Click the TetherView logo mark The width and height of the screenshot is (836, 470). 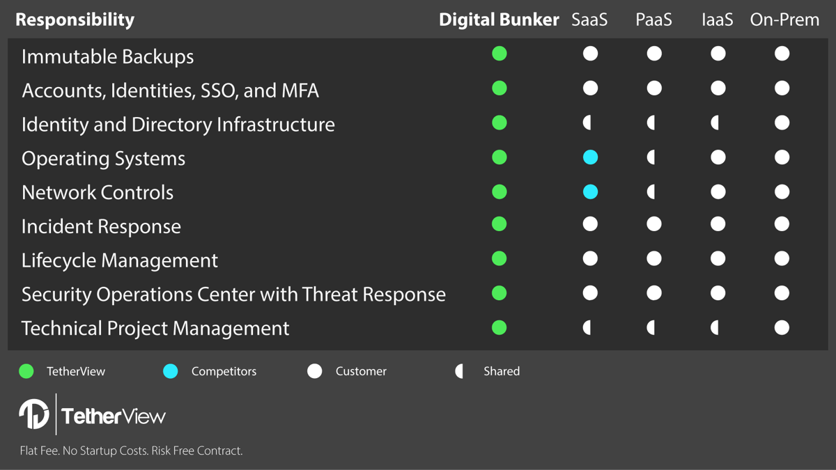tap(33, 413)
